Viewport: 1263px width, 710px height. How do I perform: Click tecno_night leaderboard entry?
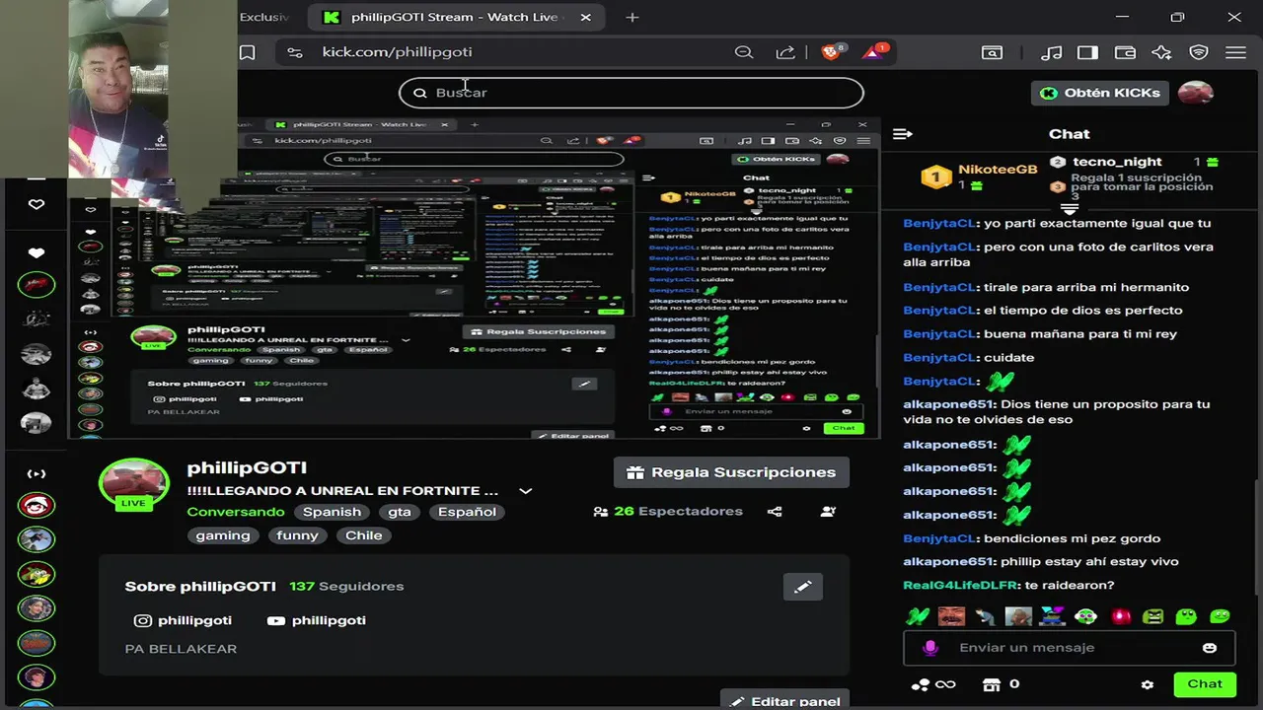[1133, 162]
